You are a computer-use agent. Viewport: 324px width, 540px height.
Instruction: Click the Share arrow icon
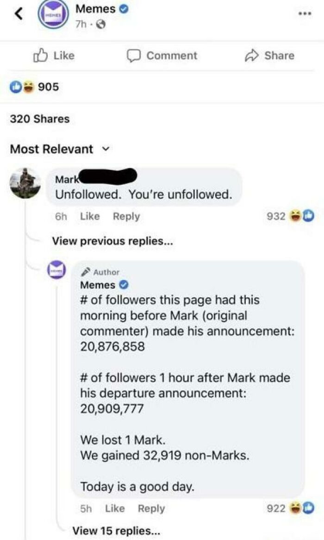tap(251, 56)
